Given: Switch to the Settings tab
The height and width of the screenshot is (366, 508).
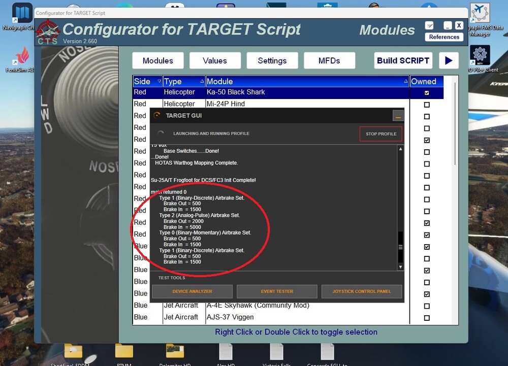Looking at the screenshot, I should (x=272, y=60).
